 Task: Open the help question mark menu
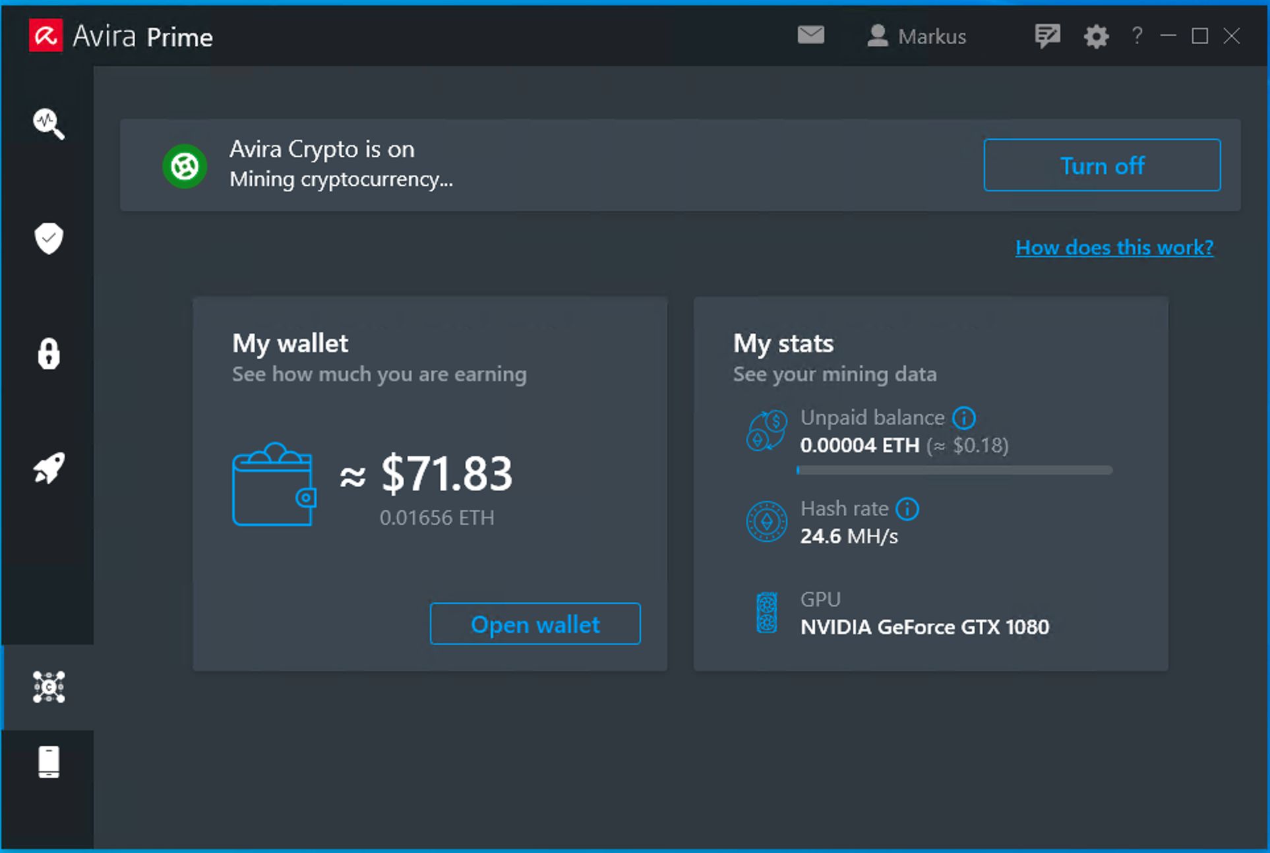(x=1136, y=36)
